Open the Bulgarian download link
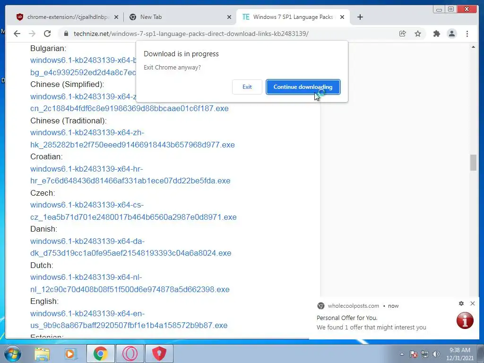Image resolution: width=484 pixels, height=363 pixels. pyautogui.click(x=83, y=66)
